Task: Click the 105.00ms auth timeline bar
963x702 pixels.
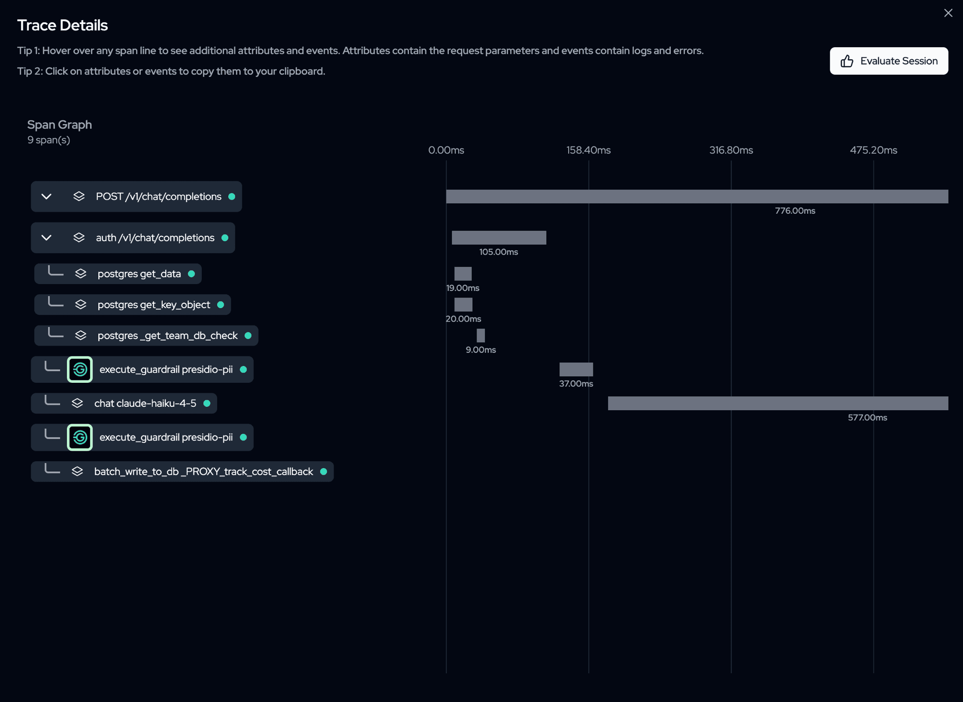Action: 499,238
